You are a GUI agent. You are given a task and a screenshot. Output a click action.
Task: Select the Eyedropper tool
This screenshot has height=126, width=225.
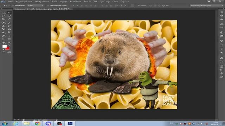9,19
